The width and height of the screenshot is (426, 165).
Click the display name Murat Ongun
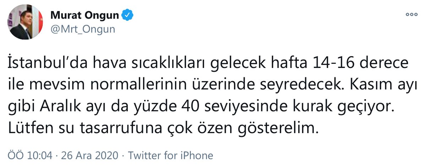[x=84, y=15]
